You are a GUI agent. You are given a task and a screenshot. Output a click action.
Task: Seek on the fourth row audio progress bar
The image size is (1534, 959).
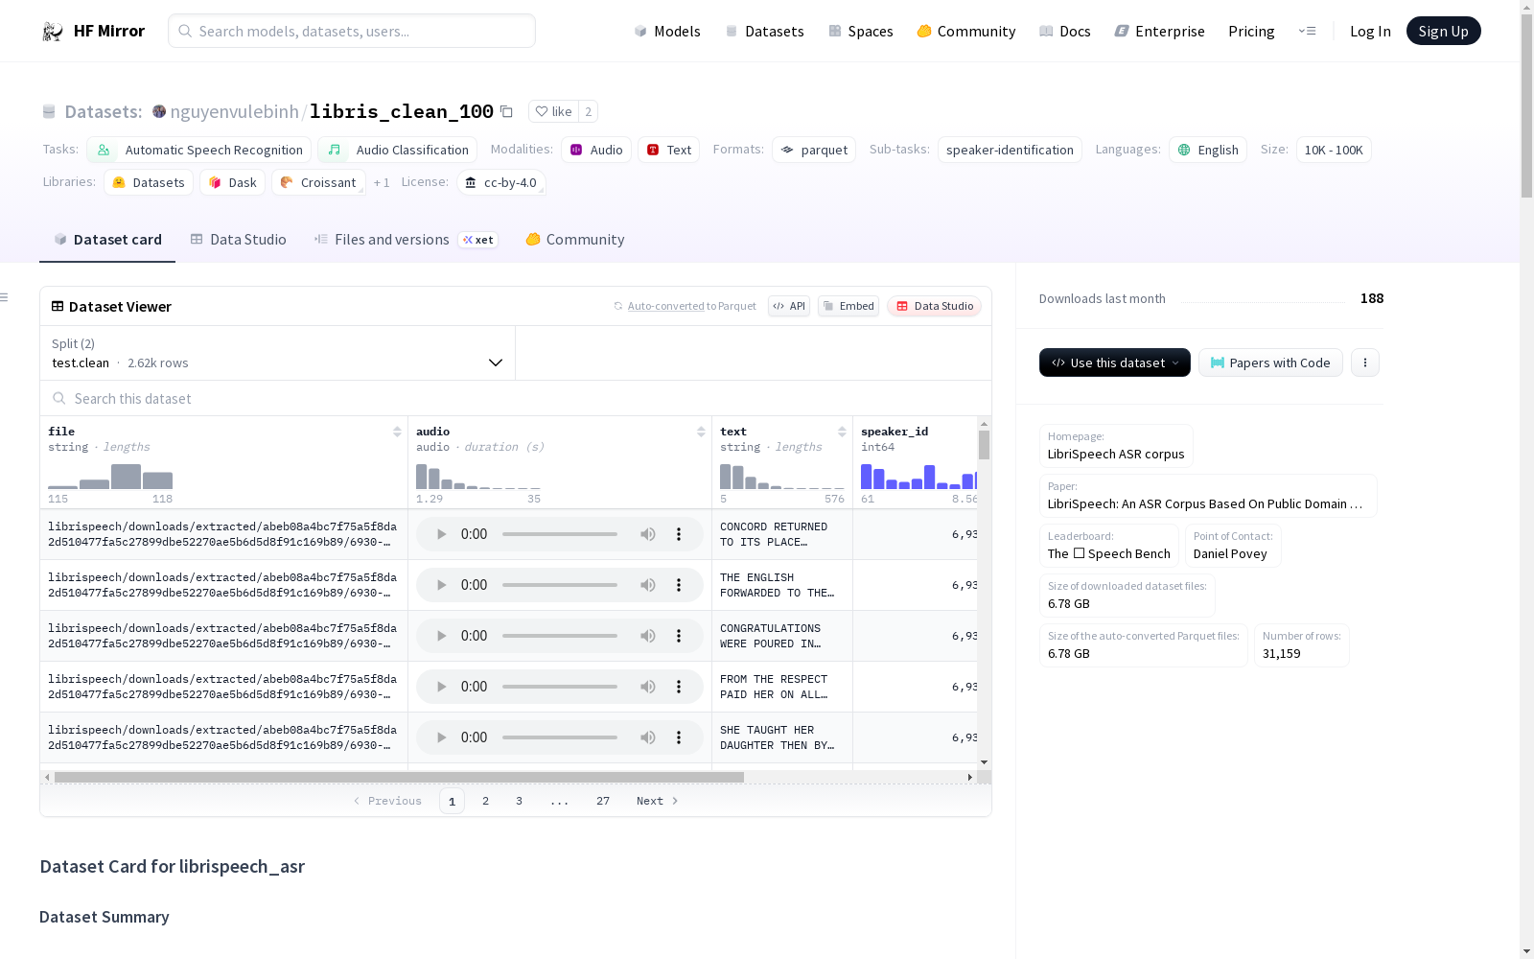(x=560, y=687)
